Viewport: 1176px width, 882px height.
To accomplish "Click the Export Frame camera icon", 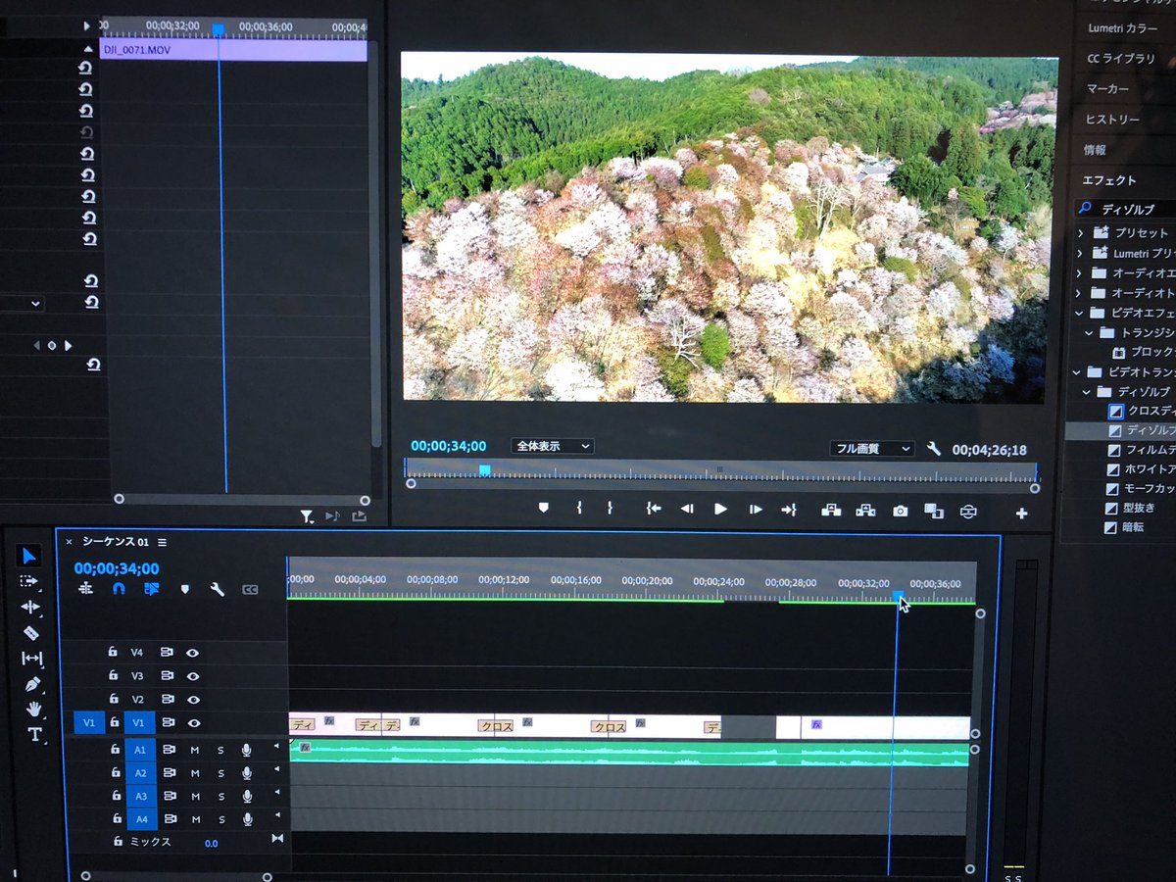I will tap(900, 511).
